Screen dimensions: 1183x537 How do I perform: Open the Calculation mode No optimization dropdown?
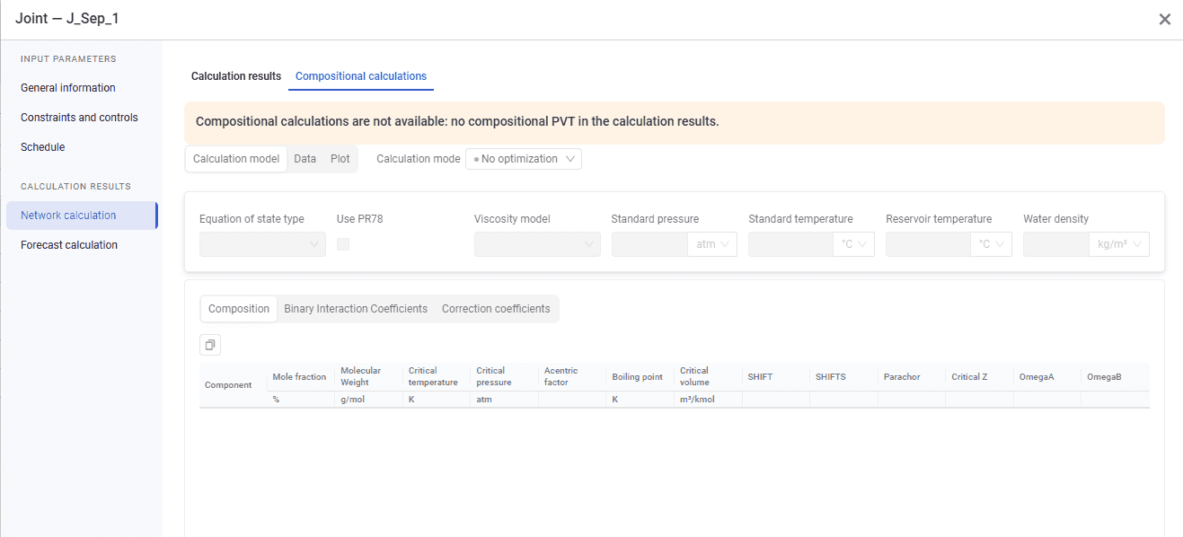(524, 159)
